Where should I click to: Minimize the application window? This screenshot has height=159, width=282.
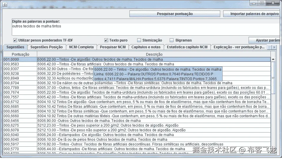(254, 3)
